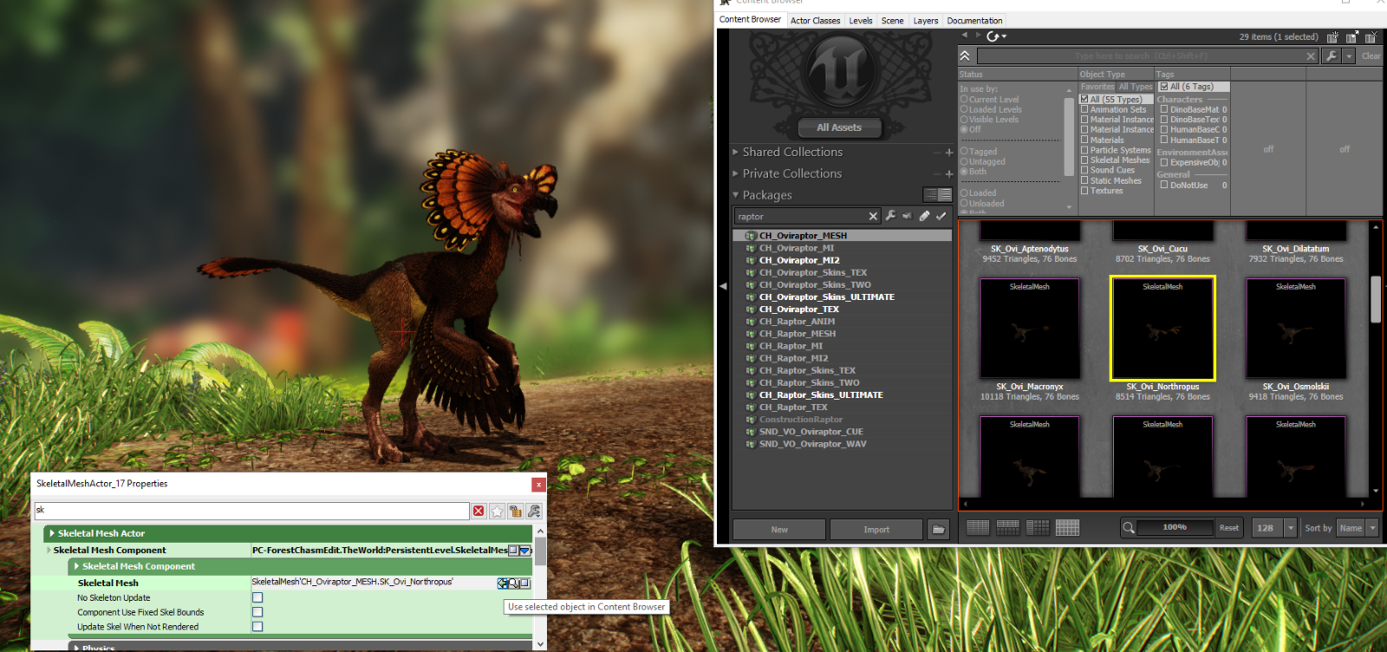Select Loaded Levels radio button
1387x652 pixels.
click(x=964, y=110)
